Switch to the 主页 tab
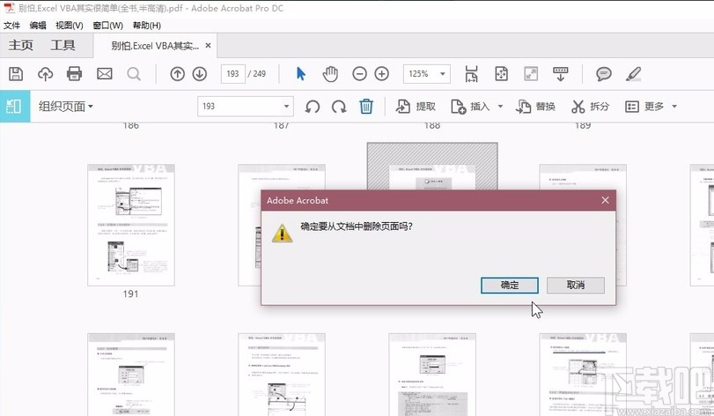 coord(21,45)
